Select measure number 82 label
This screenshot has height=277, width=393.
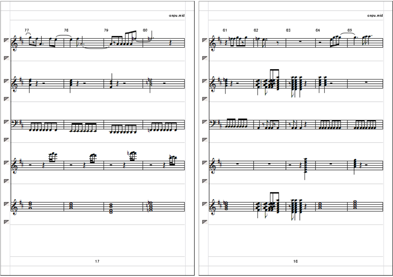(256, 30)
